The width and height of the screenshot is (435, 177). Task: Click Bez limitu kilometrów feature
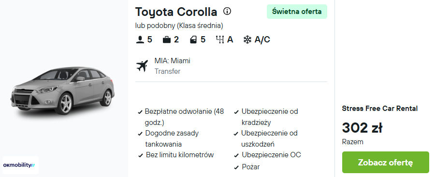(180, 154)
